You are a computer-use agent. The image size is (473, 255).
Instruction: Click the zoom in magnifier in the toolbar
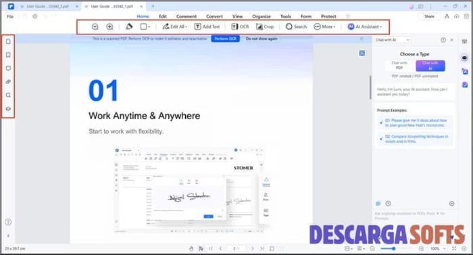click(x=109, y=26)
